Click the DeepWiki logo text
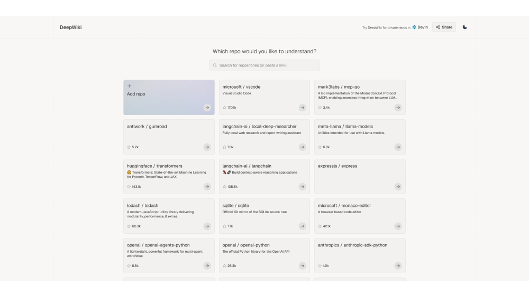The height and width of the screenshot is (297, 529). (71, 27)
